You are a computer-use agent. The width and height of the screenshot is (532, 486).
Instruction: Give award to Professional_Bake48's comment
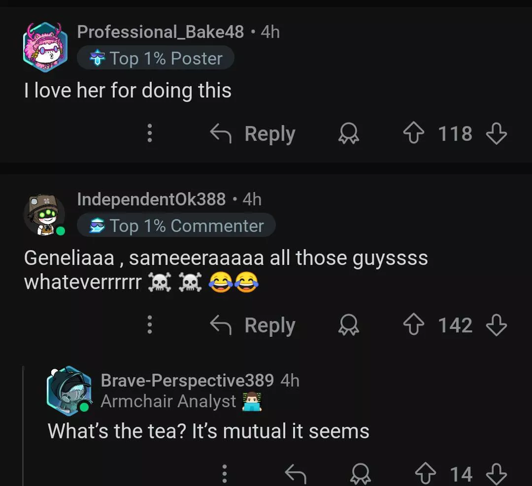pyautogui.click(x=349, y=134)
